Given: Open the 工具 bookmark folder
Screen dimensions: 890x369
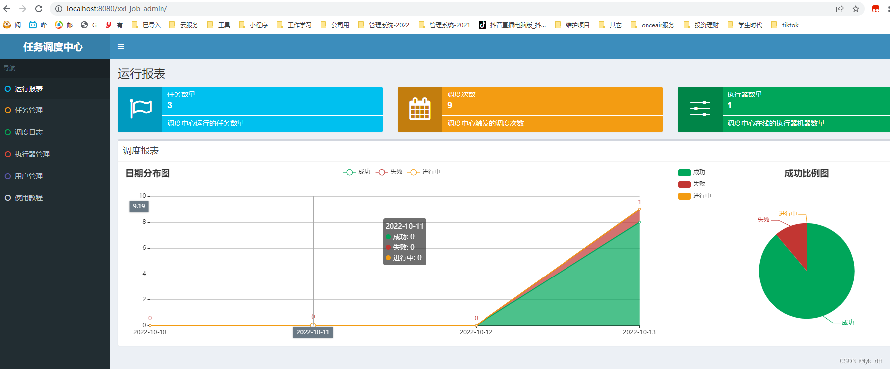Looking at the screenshot, I should pyautogui.click(x=219, y=25).
